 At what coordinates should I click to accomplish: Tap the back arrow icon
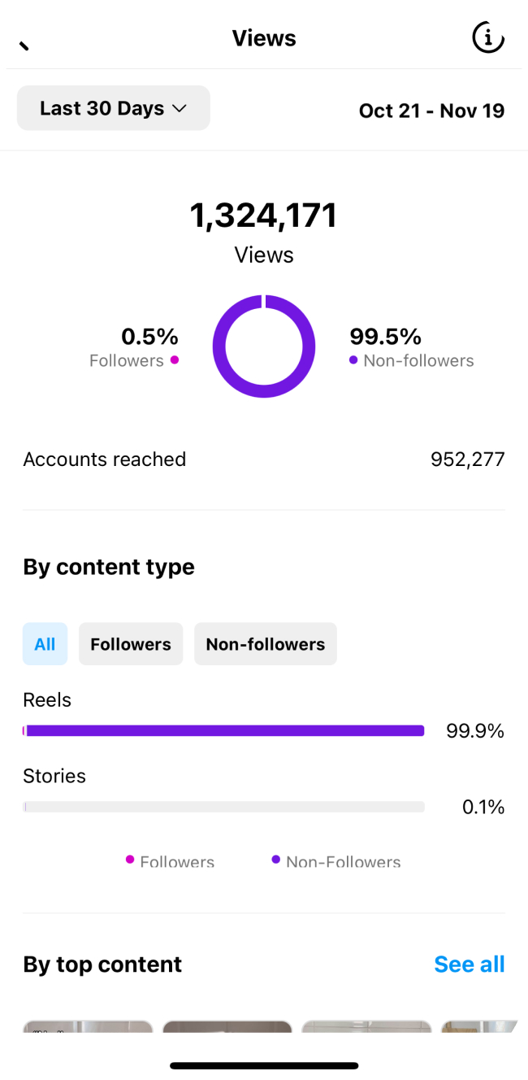[24, 45]
